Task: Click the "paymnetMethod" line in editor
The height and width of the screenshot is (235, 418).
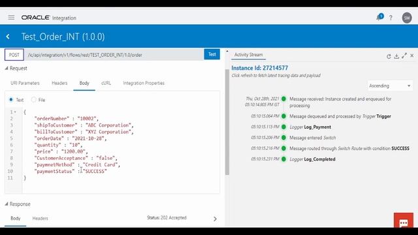Action: [x=77, y=164]
